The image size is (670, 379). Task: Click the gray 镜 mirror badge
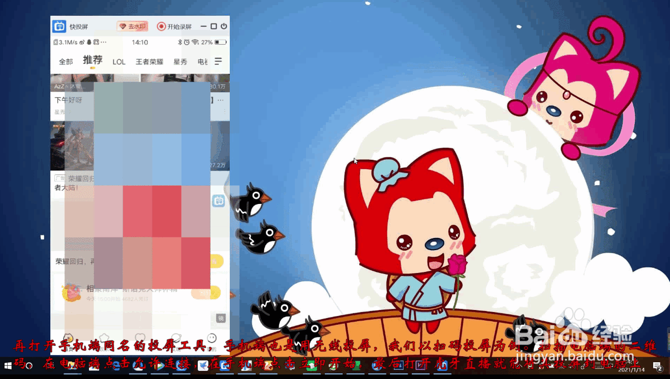[x=221, y=318]
